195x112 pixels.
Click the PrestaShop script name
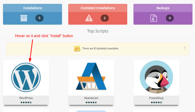coord(156,98)
